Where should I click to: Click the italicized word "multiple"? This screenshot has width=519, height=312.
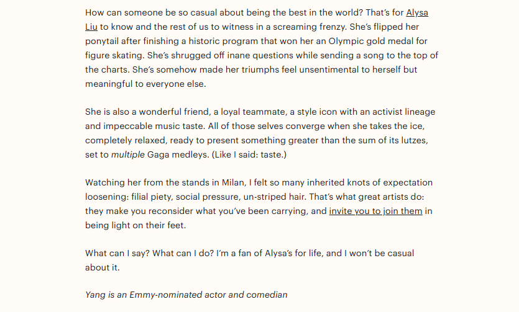[127, 154]
